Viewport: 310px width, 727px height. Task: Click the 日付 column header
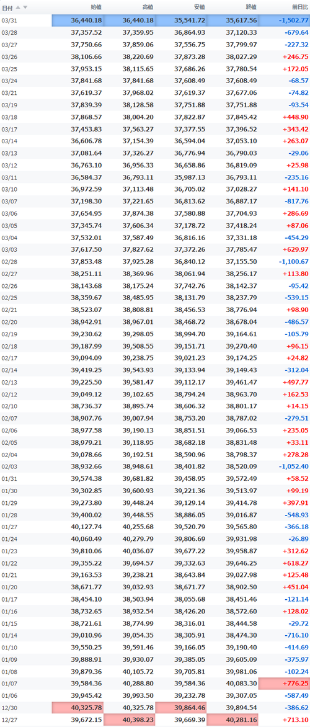[7, 7]
